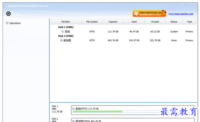This screenshot has width=200, height=122.
Task: Click the Disk 2 label in disk map
Action: coord(55,119)
